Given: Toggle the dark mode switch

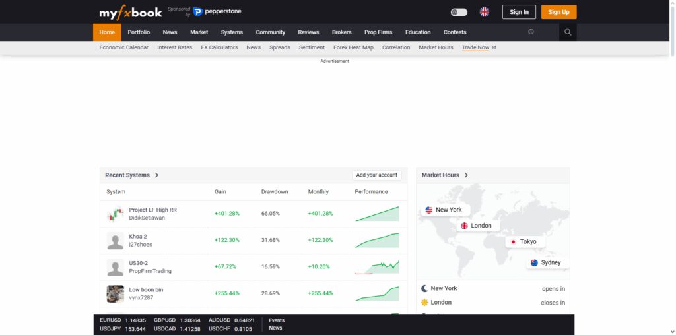Looking at the screenshot, I should click(x=459, y=12).
